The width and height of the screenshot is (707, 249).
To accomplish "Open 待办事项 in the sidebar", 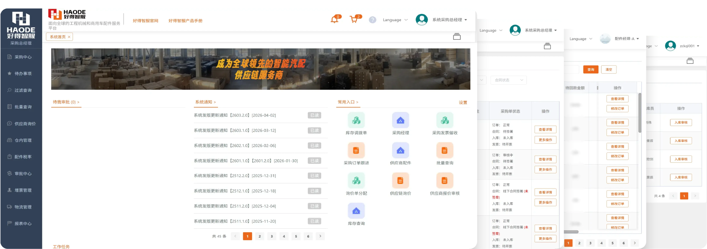I will pos(21,73).
